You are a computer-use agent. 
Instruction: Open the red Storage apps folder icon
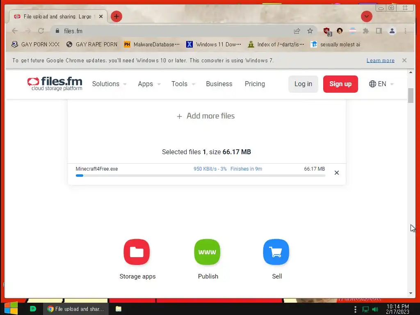click(137, 252)
